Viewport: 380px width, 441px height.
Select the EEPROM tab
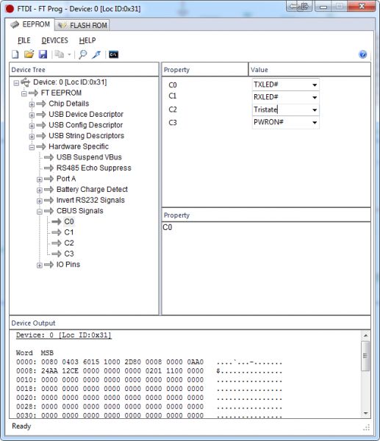click(29, 24)
